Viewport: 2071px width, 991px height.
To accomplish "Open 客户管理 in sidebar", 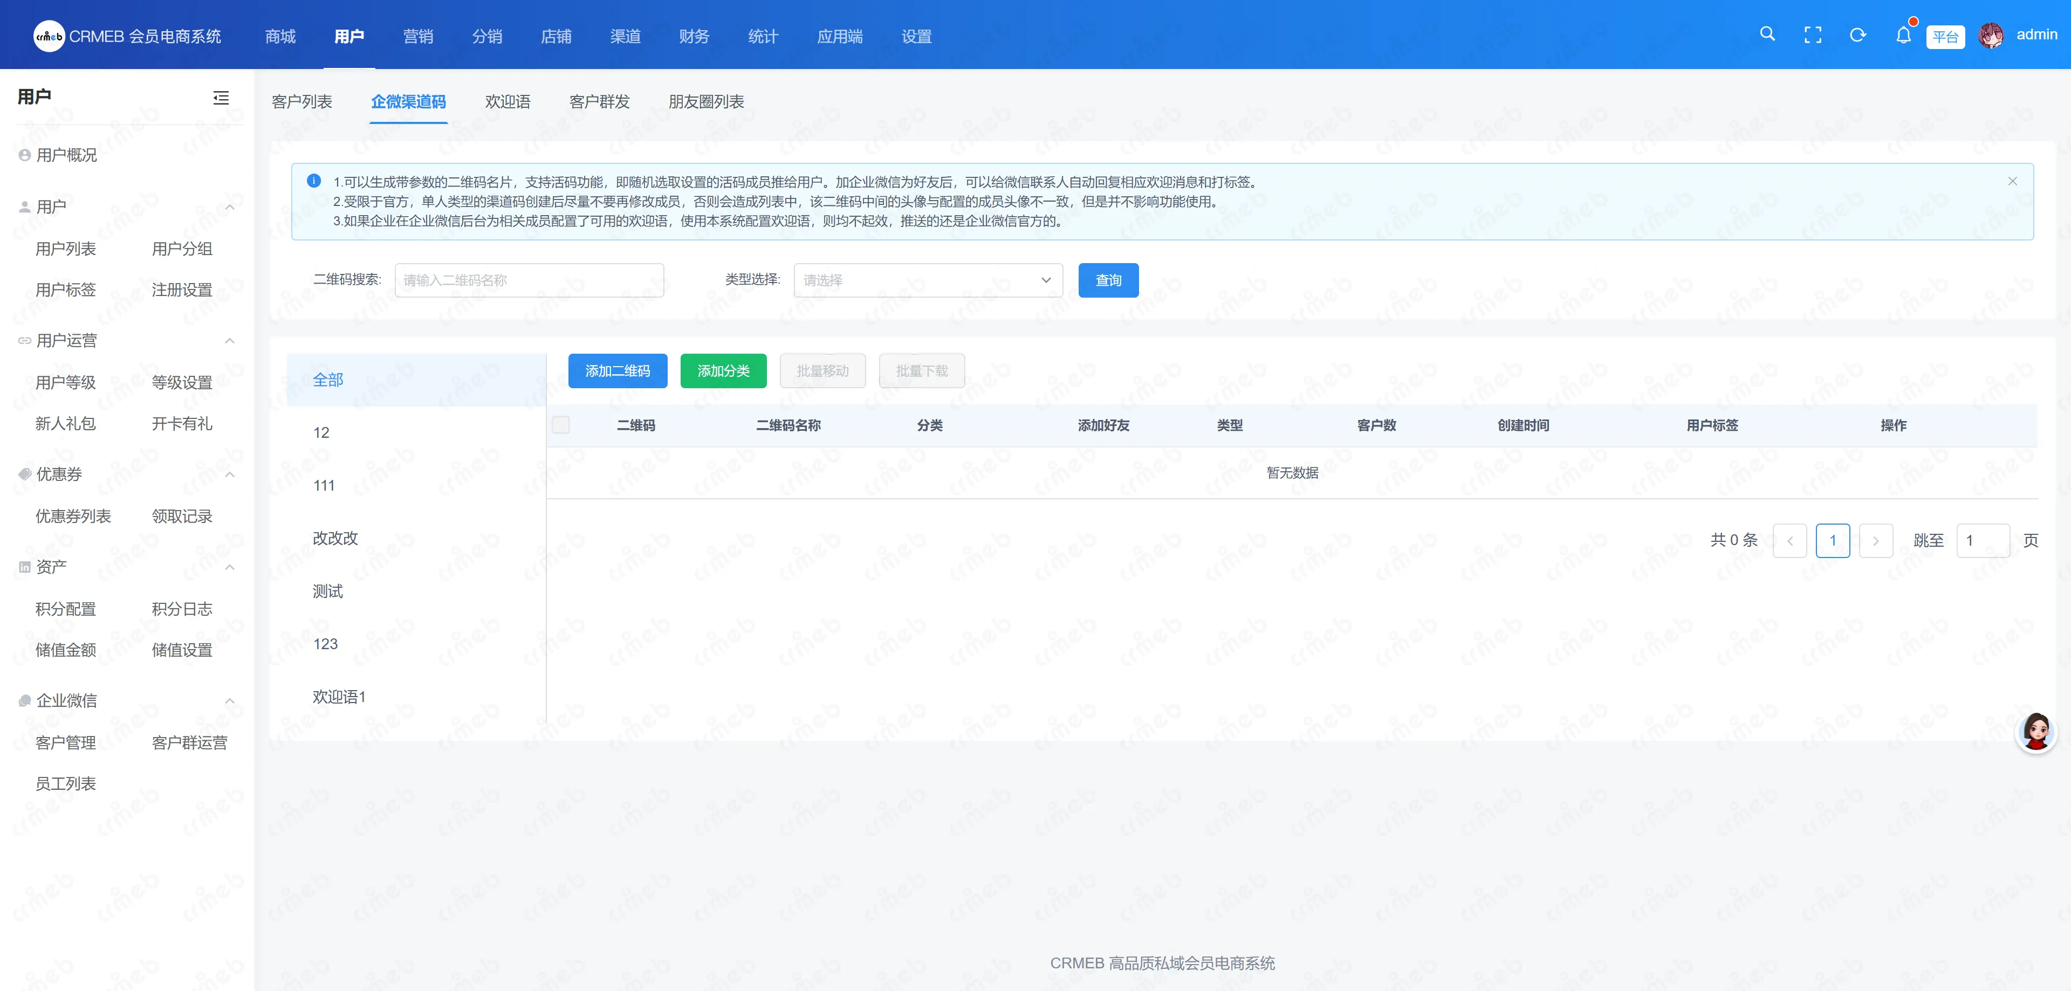I will point(66,742).
